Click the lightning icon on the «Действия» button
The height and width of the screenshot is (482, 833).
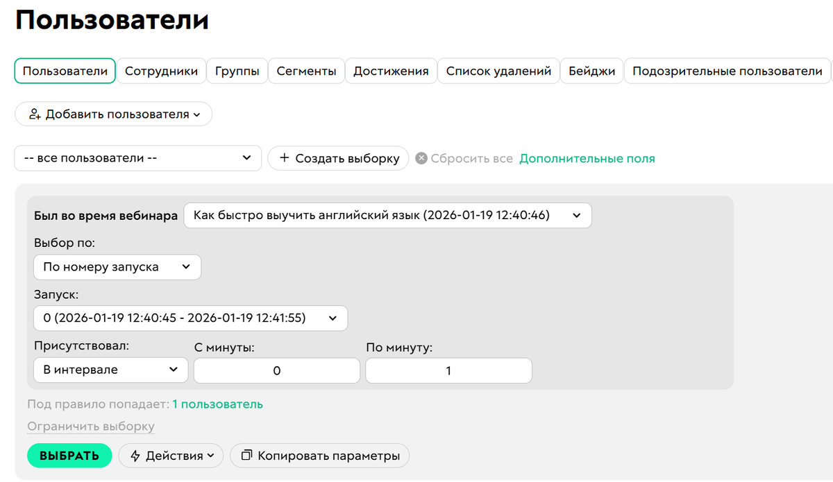tap(134, 456)
